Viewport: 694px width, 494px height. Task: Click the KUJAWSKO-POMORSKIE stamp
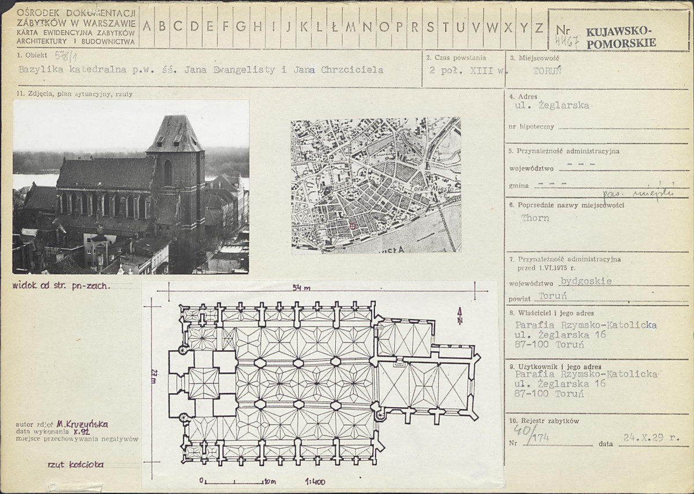(x=620, y=37)
